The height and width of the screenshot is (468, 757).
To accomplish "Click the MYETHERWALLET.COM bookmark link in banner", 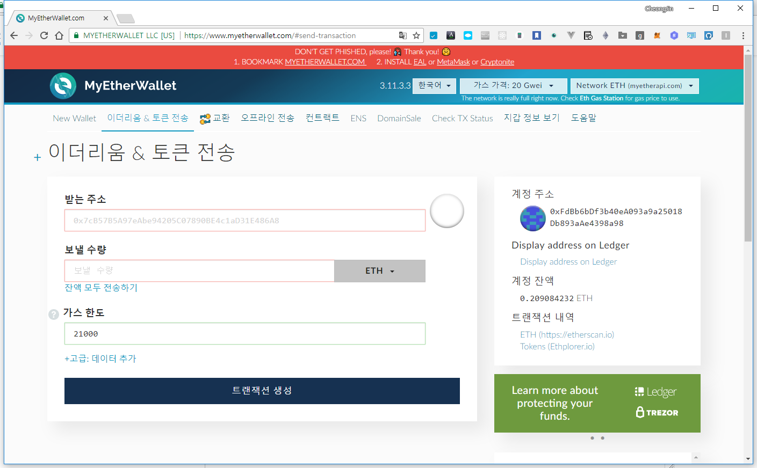I will pyautogui.click(x=325, y=62).
